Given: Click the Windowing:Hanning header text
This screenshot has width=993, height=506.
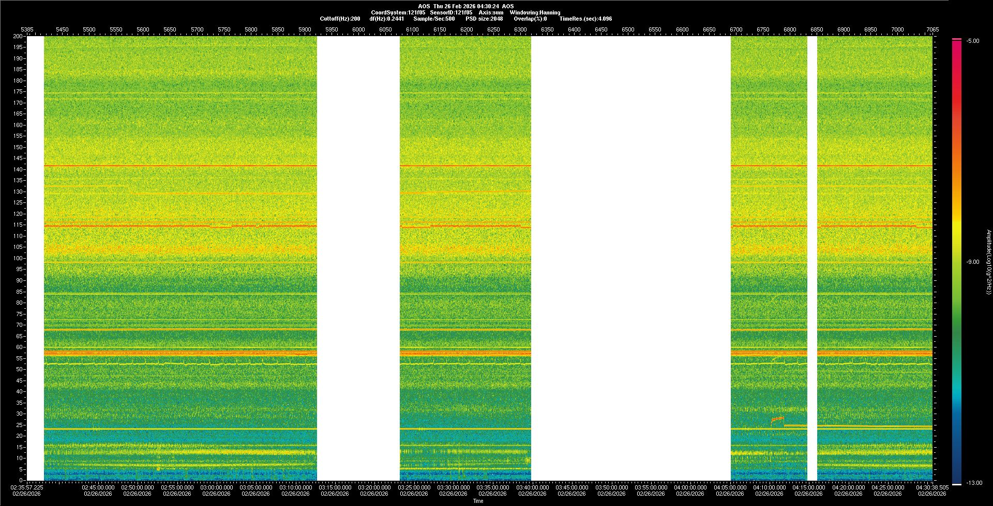Looking at the screenshot, I should (535, 12).
